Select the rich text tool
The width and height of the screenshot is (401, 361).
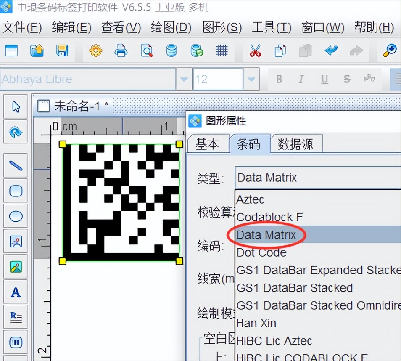tap(16, 317)
